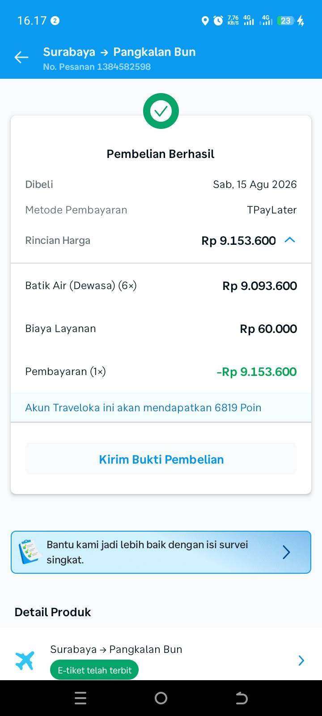
Task: Tap the location icon in status bar
Action: [x=205, y=21]
